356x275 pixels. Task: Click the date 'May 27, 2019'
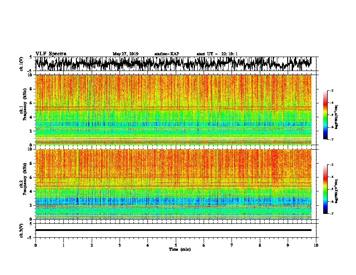125,54
